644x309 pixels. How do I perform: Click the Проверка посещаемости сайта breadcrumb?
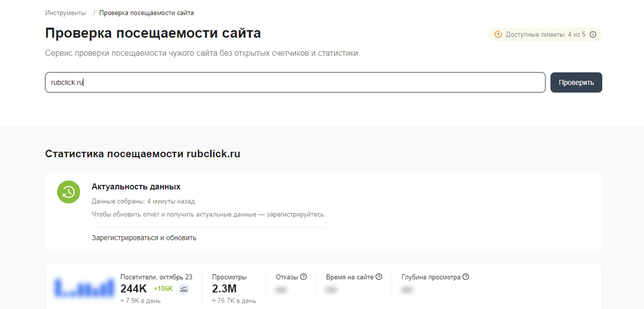[x=146, y=13]
